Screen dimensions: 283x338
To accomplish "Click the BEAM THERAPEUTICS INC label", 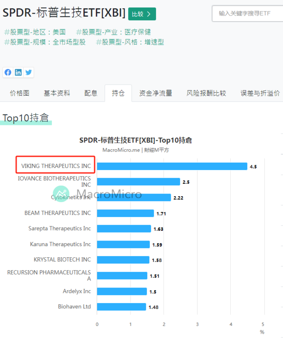I will [x=57, y=213].
